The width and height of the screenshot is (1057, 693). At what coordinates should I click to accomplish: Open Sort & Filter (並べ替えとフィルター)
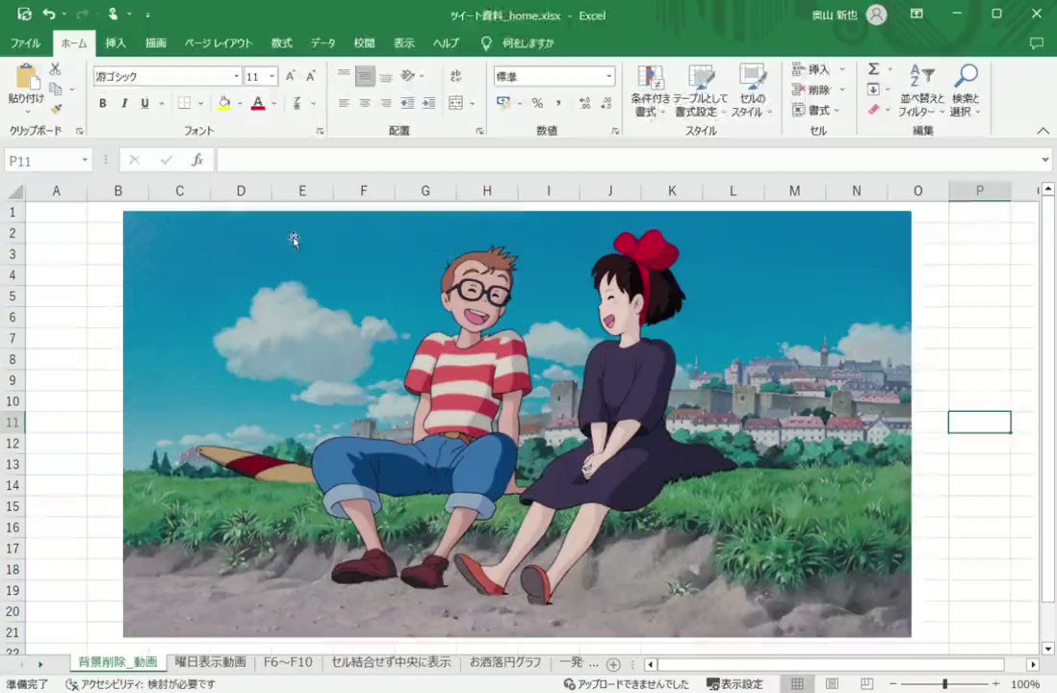[x=921, y=90]
